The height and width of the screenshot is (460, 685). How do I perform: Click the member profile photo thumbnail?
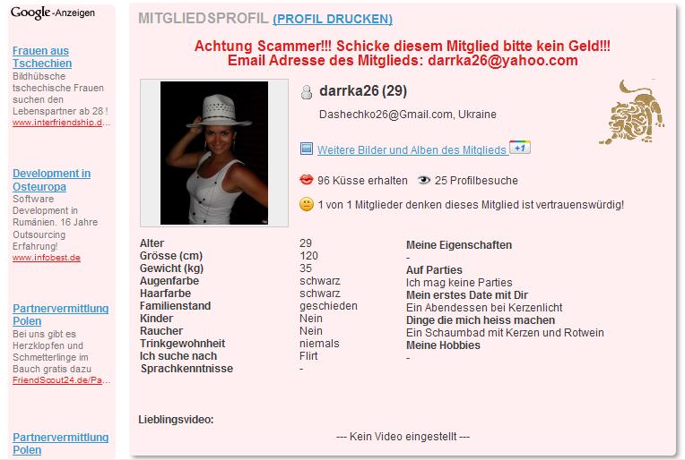click(214, 153)
